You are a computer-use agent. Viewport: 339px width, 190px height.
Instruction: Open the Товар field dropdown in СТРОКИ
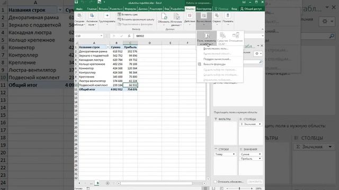pyautogui.click(x=234, y=154)
